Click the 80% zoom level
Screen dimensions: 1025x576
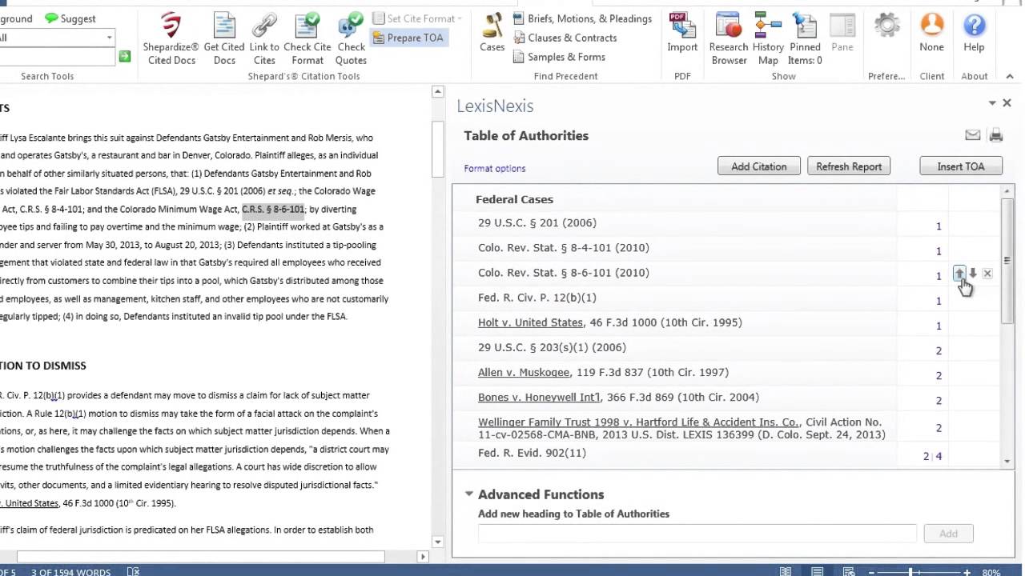tap(990, 571)
